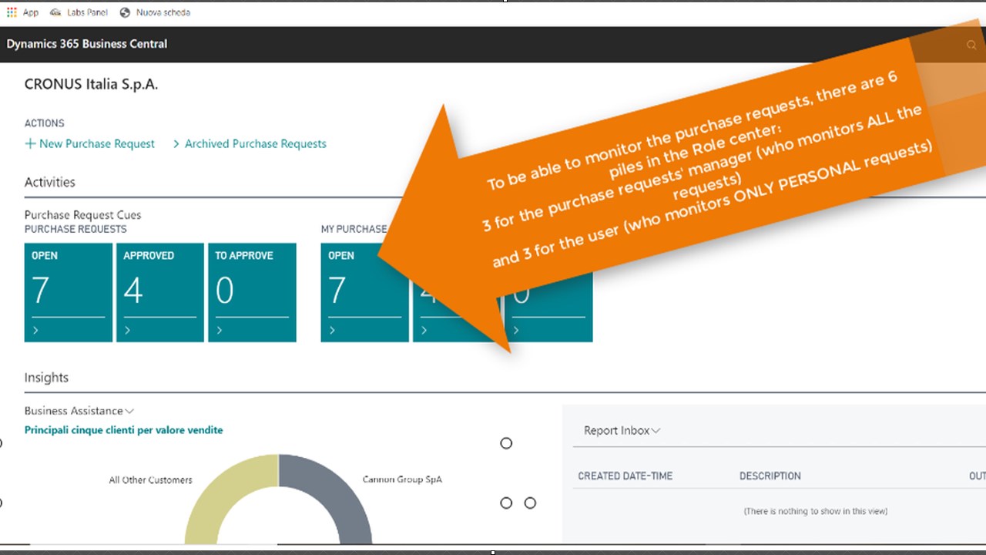
Task: Click the Insights section heading
Action: coord(46,378)
